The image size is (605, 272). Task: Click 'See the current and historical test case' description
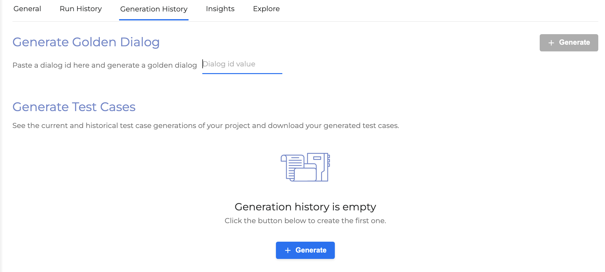point(206,126)
